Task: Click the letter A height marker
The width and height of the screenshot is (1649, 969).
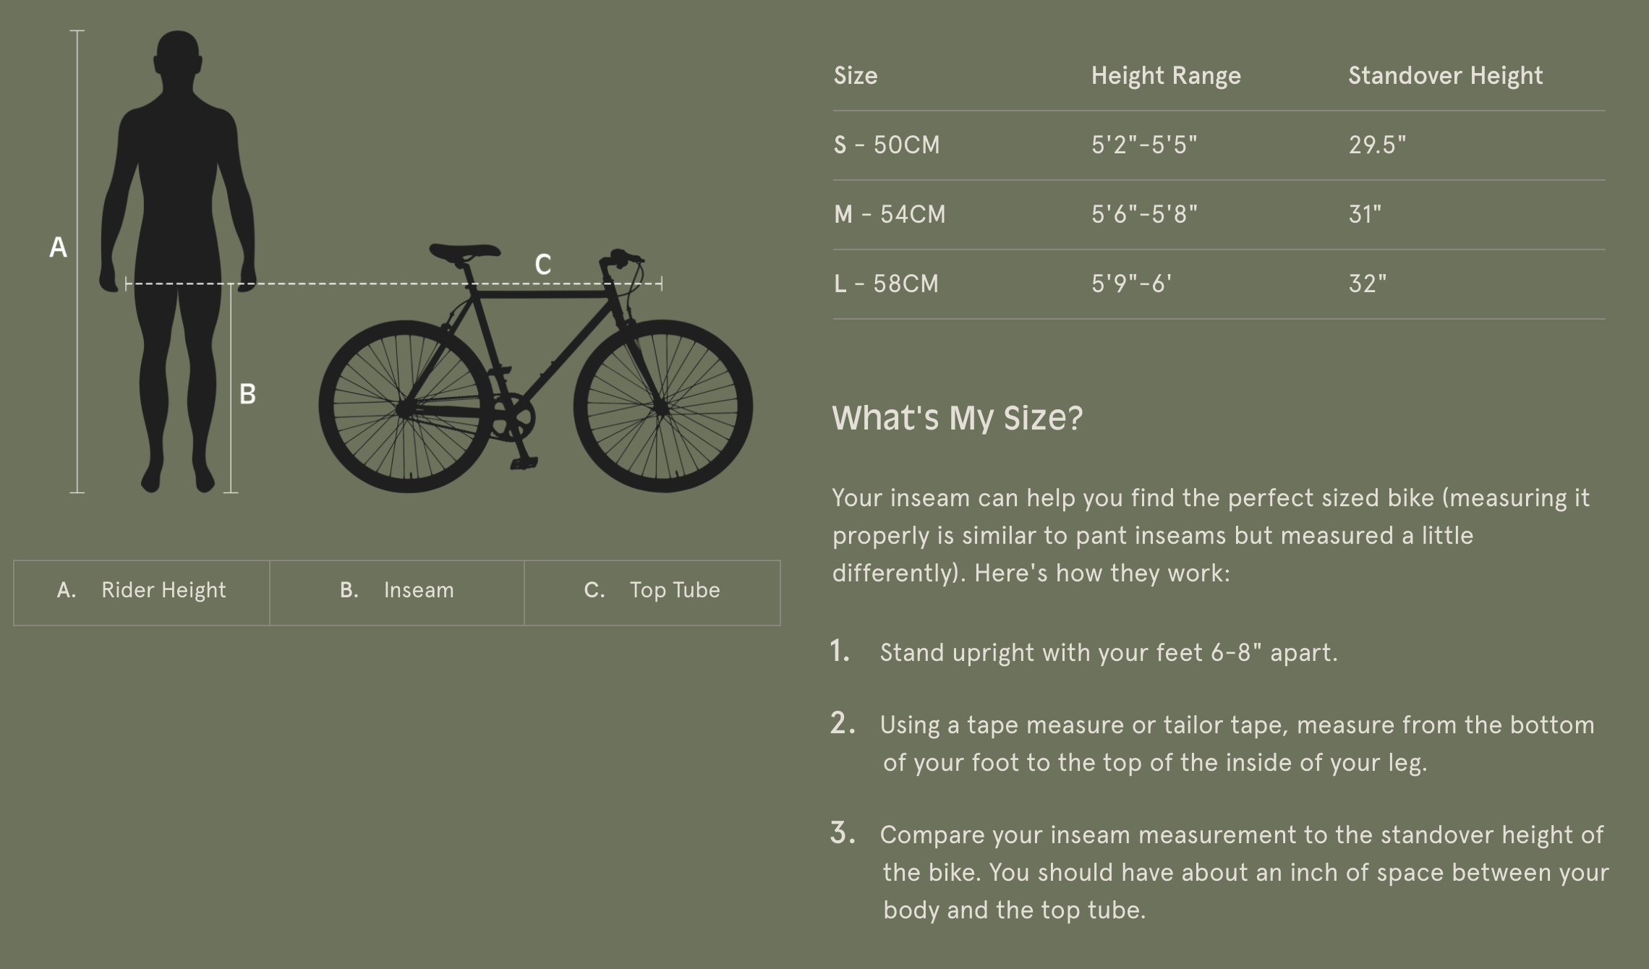Action: point(58,248)
